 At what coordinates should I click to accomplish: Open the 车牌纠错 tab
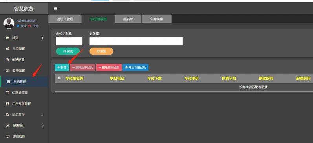[x=156, y=19]
